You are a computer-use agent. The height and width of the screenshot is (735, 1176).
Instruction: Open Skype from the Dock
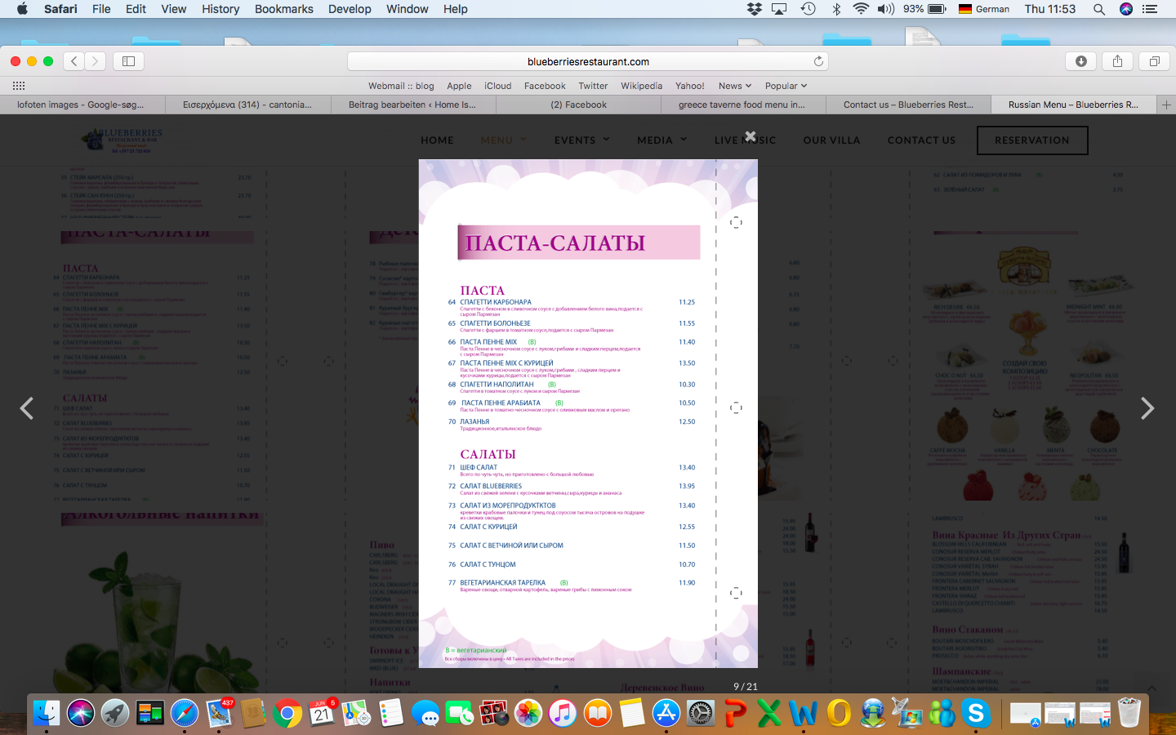click(976, 713)
